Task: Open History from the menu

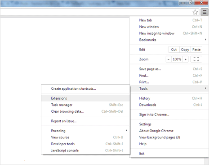Action: tap(169, 98)
